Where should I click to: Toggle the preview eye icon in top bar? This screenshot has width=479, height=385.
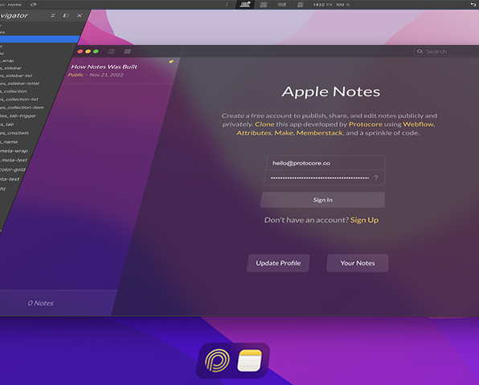click(x=34, y=5)
